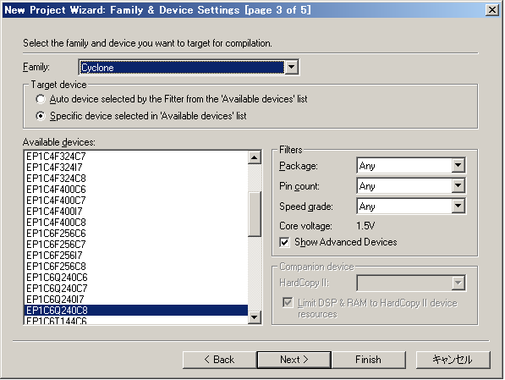Click the Finish button
Screen dimensions: 505x380
pos(369,360)
